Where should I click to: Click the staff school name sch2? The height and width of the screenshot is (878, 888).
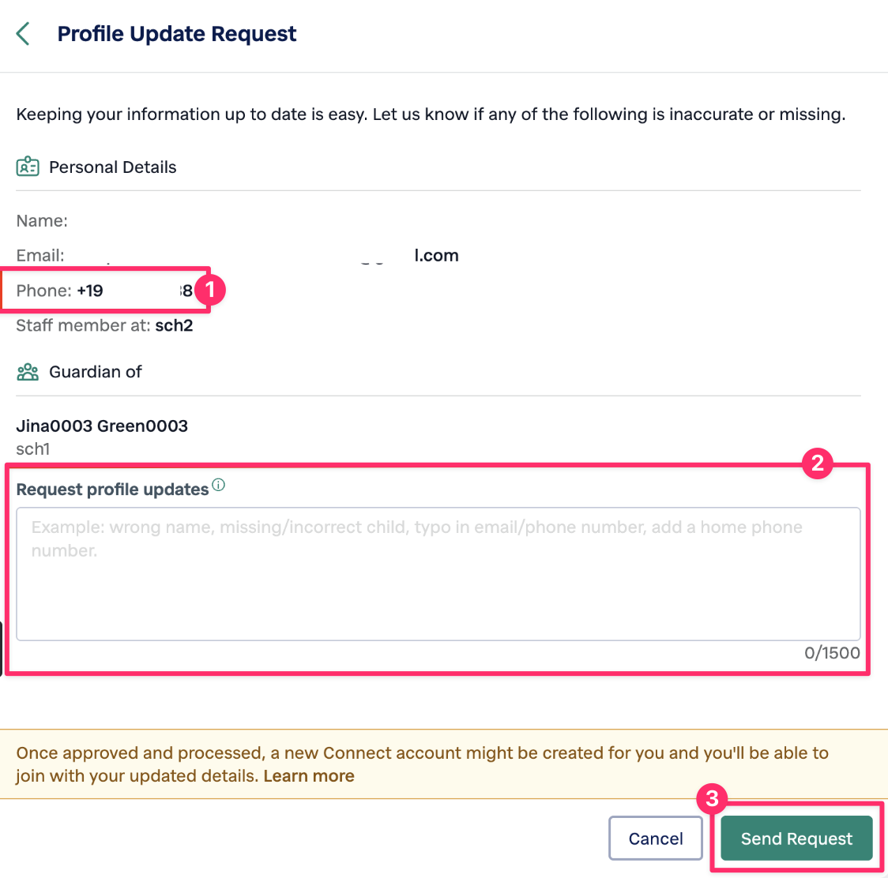click(174, 325)
